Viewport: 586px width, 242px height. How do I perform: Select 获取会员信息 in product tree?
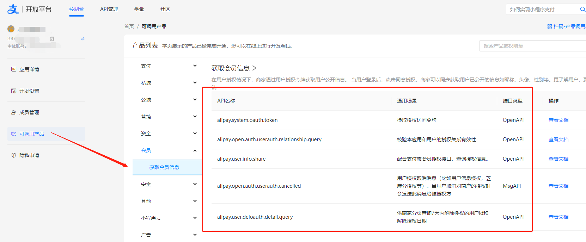[164, 167]
